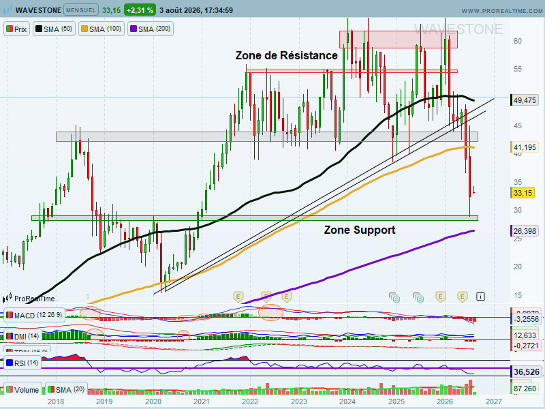Toggle the SMA (200) legend item
The height and width of the screenshot is (409, 545).
click(150, 29)
